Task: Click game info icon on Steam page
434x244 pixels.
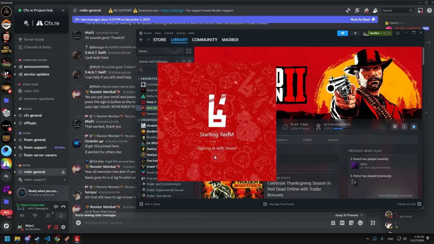Action: click(404, 126)
